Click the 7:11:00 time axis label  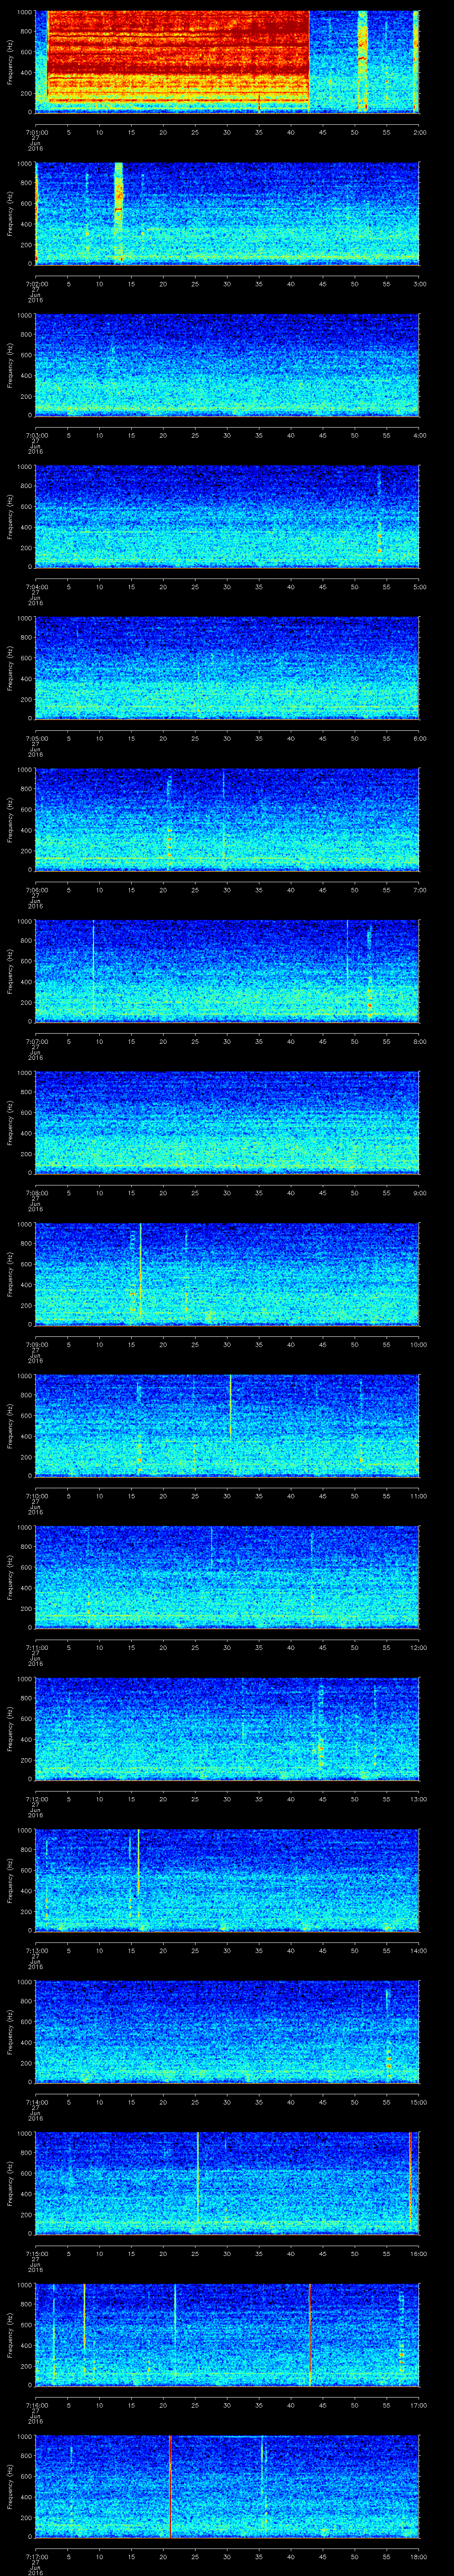[x=36, y=1647]
